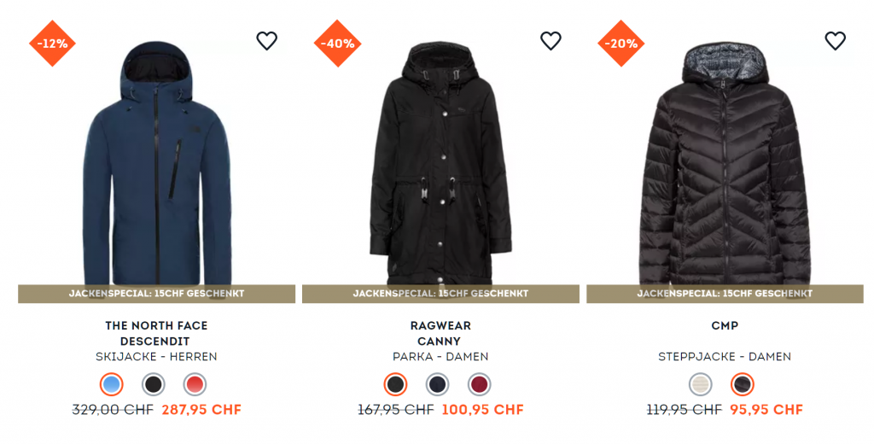Favorite the Ragwear Canny parka with heart
The height and width of the screenshot is (444, 874).
pos(551,41)
